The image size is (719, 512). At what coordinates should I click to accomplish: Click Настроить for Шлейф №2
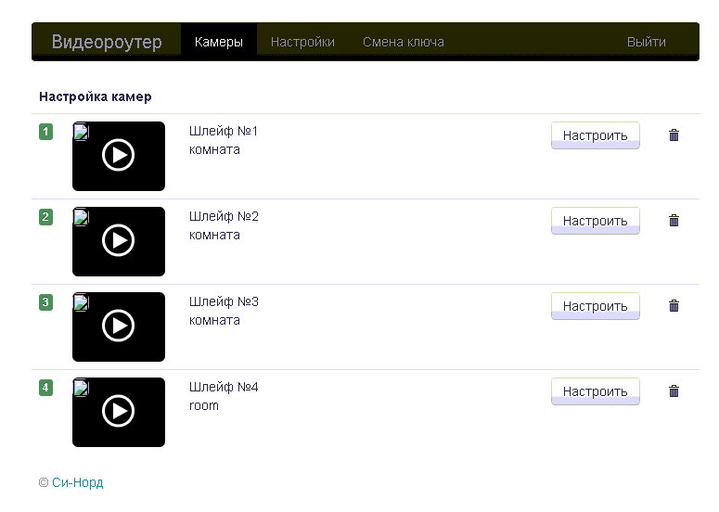click(596, 221)
